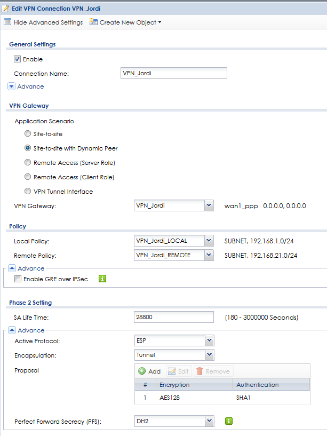This screenshot has width=327, height=436.
Task: Click the Phase 2 Setting heading
Action: click(x=30, y=303)
